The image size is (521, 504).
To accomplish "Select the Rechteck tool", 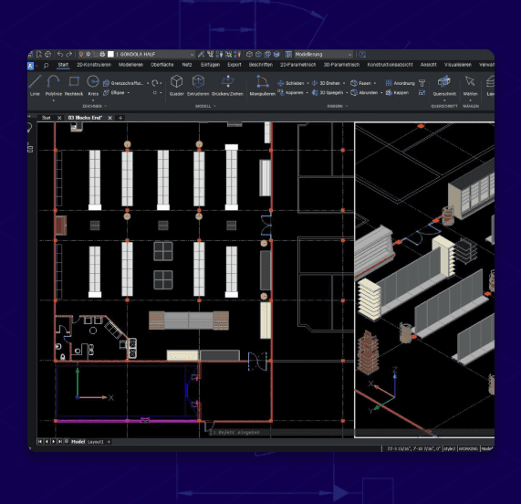I will point(74,86).
